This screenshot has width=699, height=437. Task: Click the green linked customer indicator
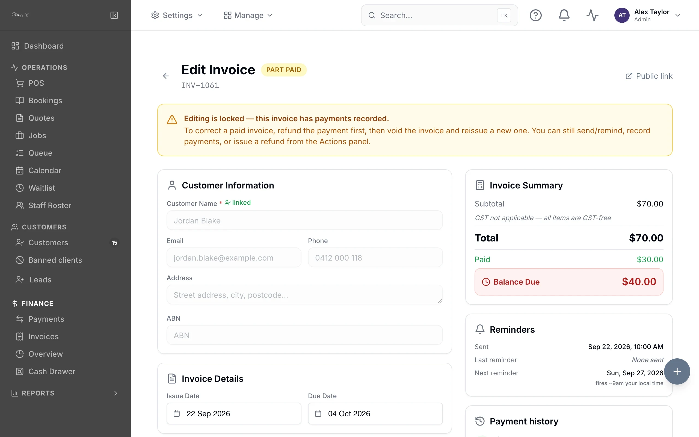click(x=238, y=203)
